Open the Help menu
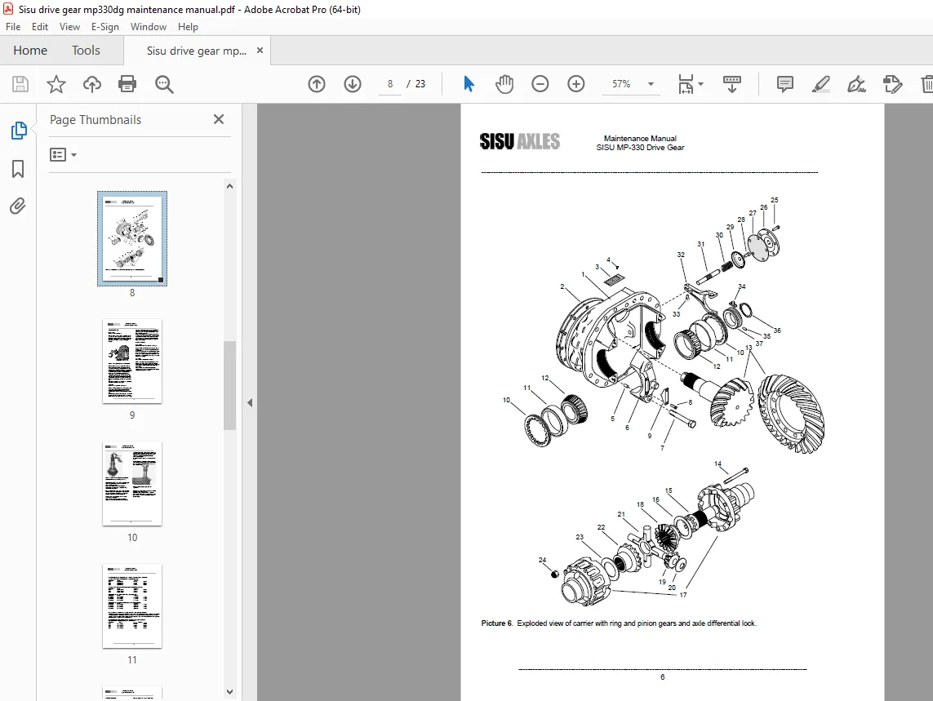933x701 pixels. tap(188, 27)
